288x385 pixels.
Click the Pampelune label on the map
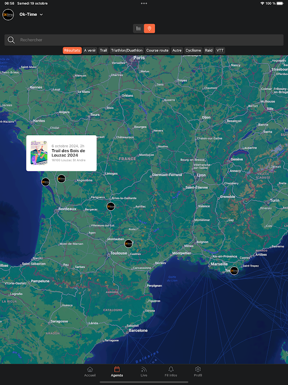pos(40,281)
